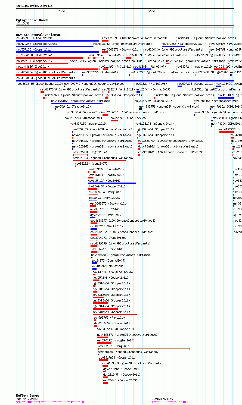Click the nsv4200321 gnomADStructuralVariants label
Image resolution: width=242 pixels, height=405 pixels.
tap(73, 95)
